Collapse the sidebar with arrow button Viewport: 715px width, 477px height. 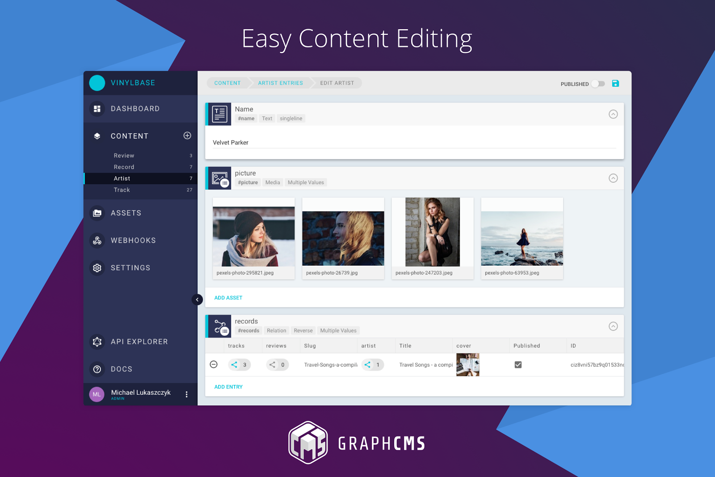pyautogui.click(x=197, y=300)
